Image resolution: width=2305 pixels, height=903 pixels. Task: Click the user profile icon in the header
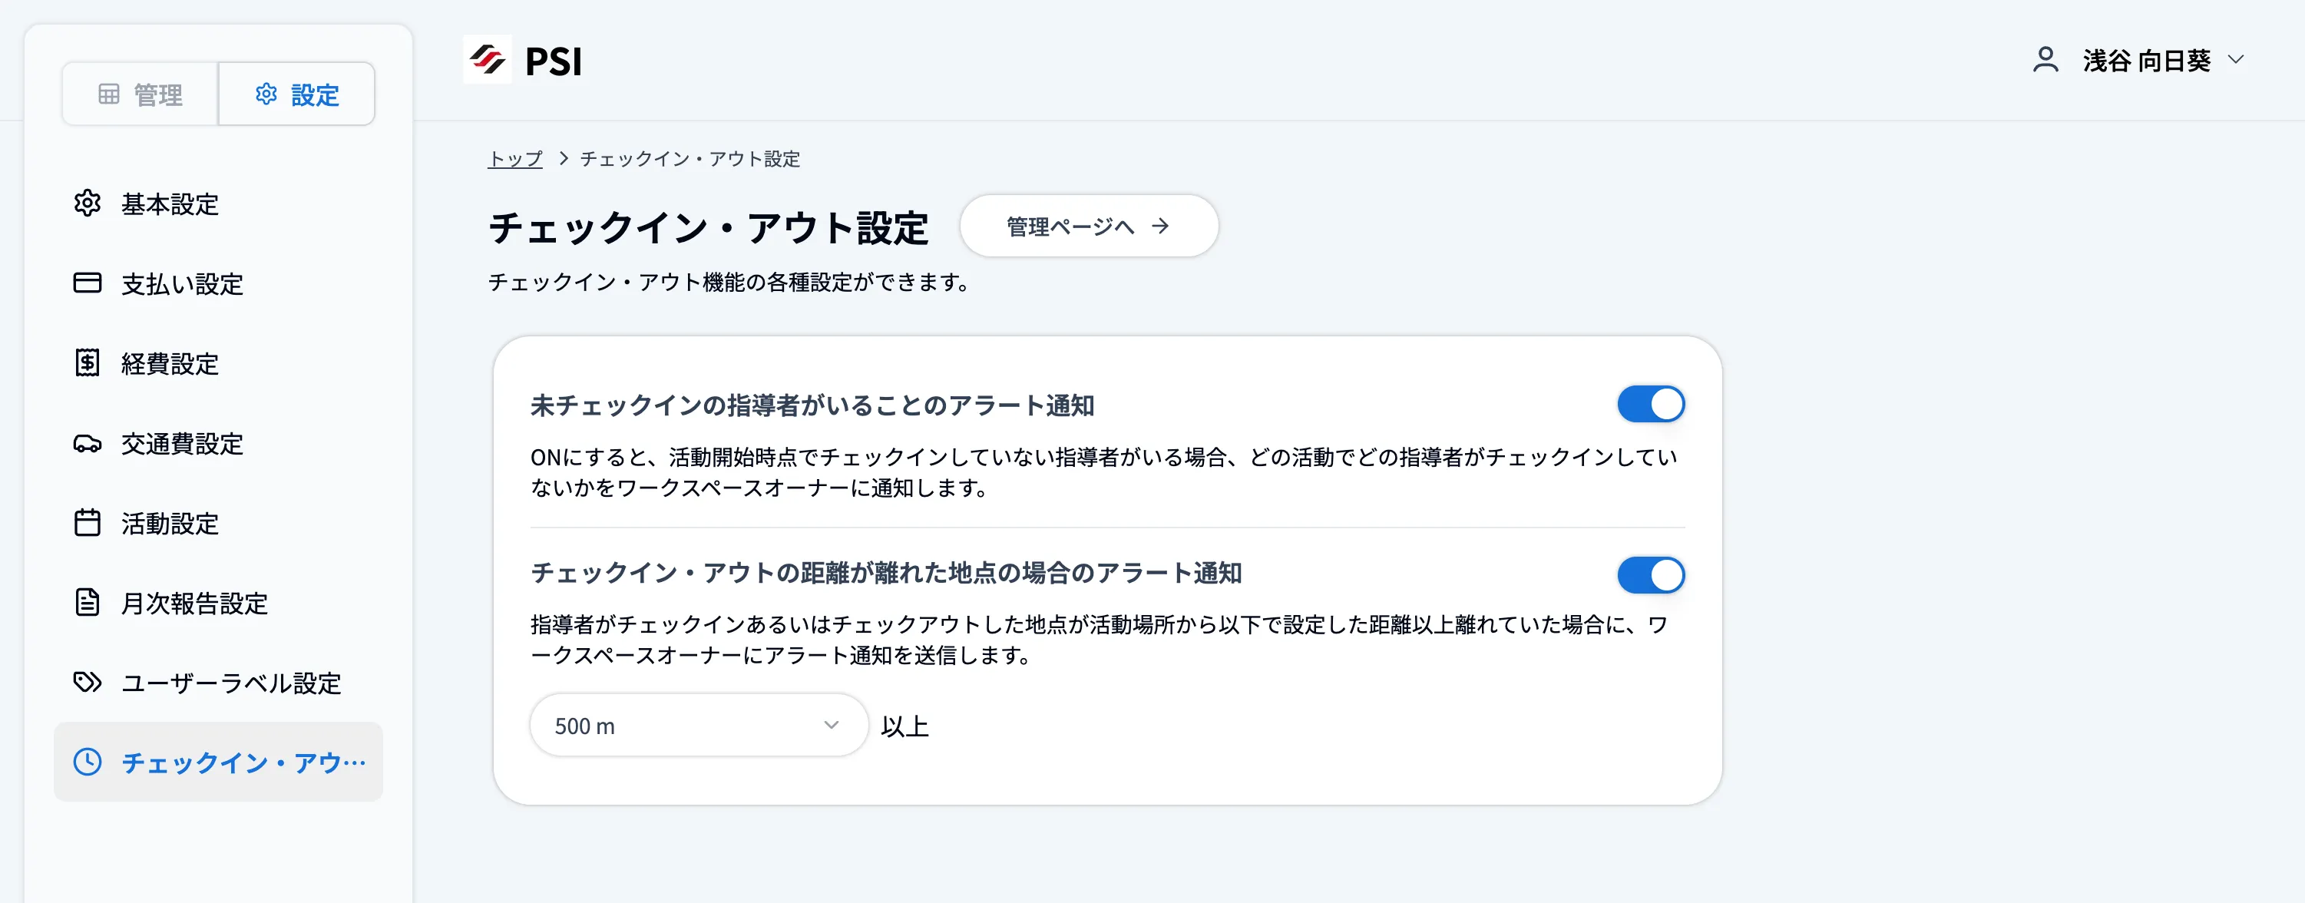pyautogui.click(x=2045, y=60)
